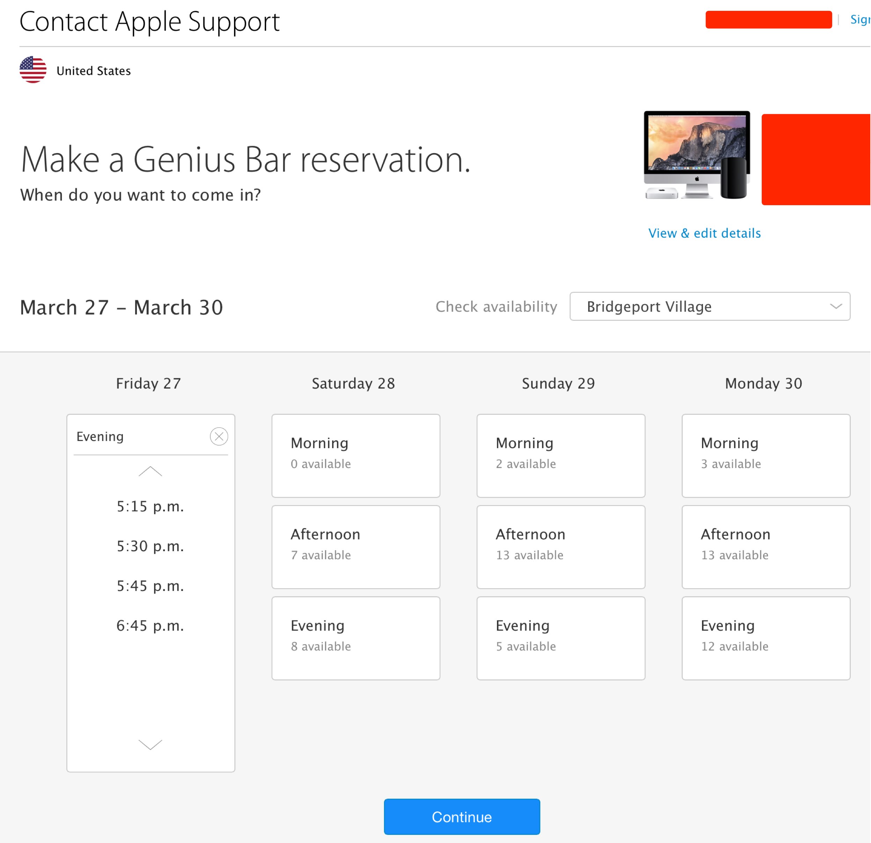Select the 5:30 p.m. time slot
The width and height of the screenshot is (871, 843).
pyautogui.click(x=150, y=546)
